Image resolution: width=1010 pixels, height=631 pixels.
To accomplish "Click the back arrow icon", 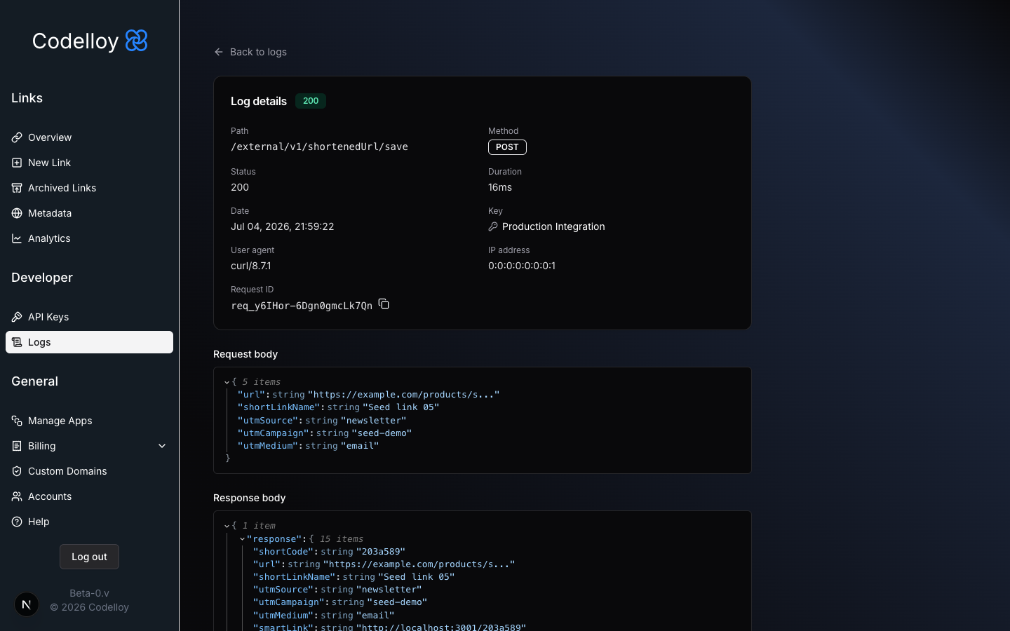I will pos(219,52).
